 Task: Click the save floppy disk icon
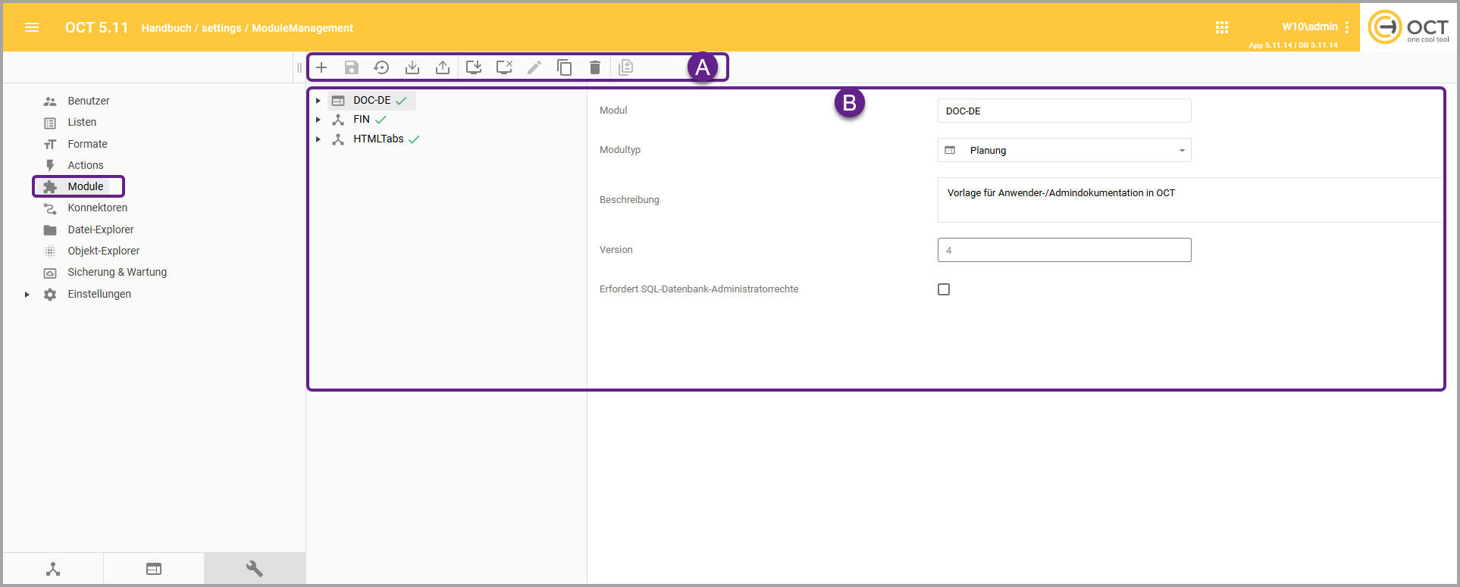point(352,67)
